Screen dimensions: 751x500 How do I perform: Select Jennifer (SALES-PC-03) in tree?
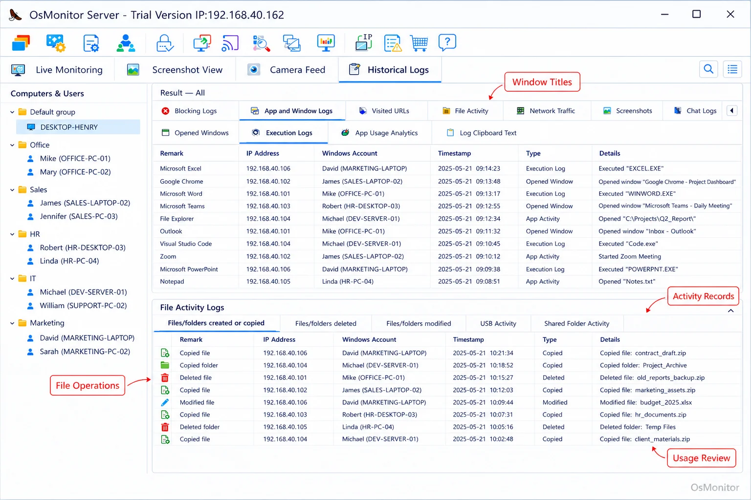[x=78, y=216]
